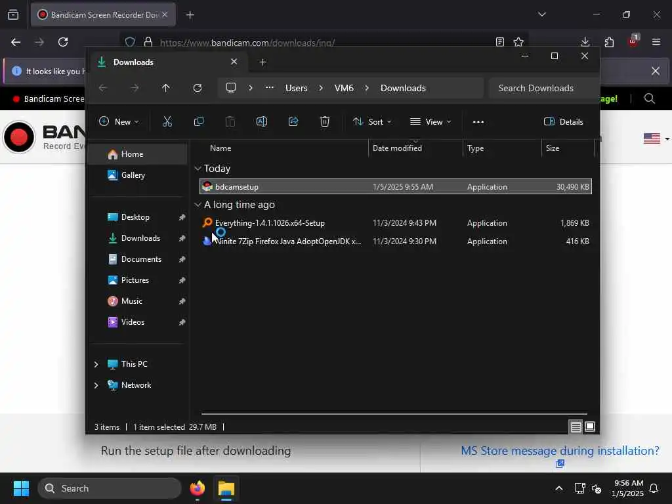This screenshot has width=672, height=504.
Task: Open Firefox list all tabs dropdown
Action: (541, 14)
